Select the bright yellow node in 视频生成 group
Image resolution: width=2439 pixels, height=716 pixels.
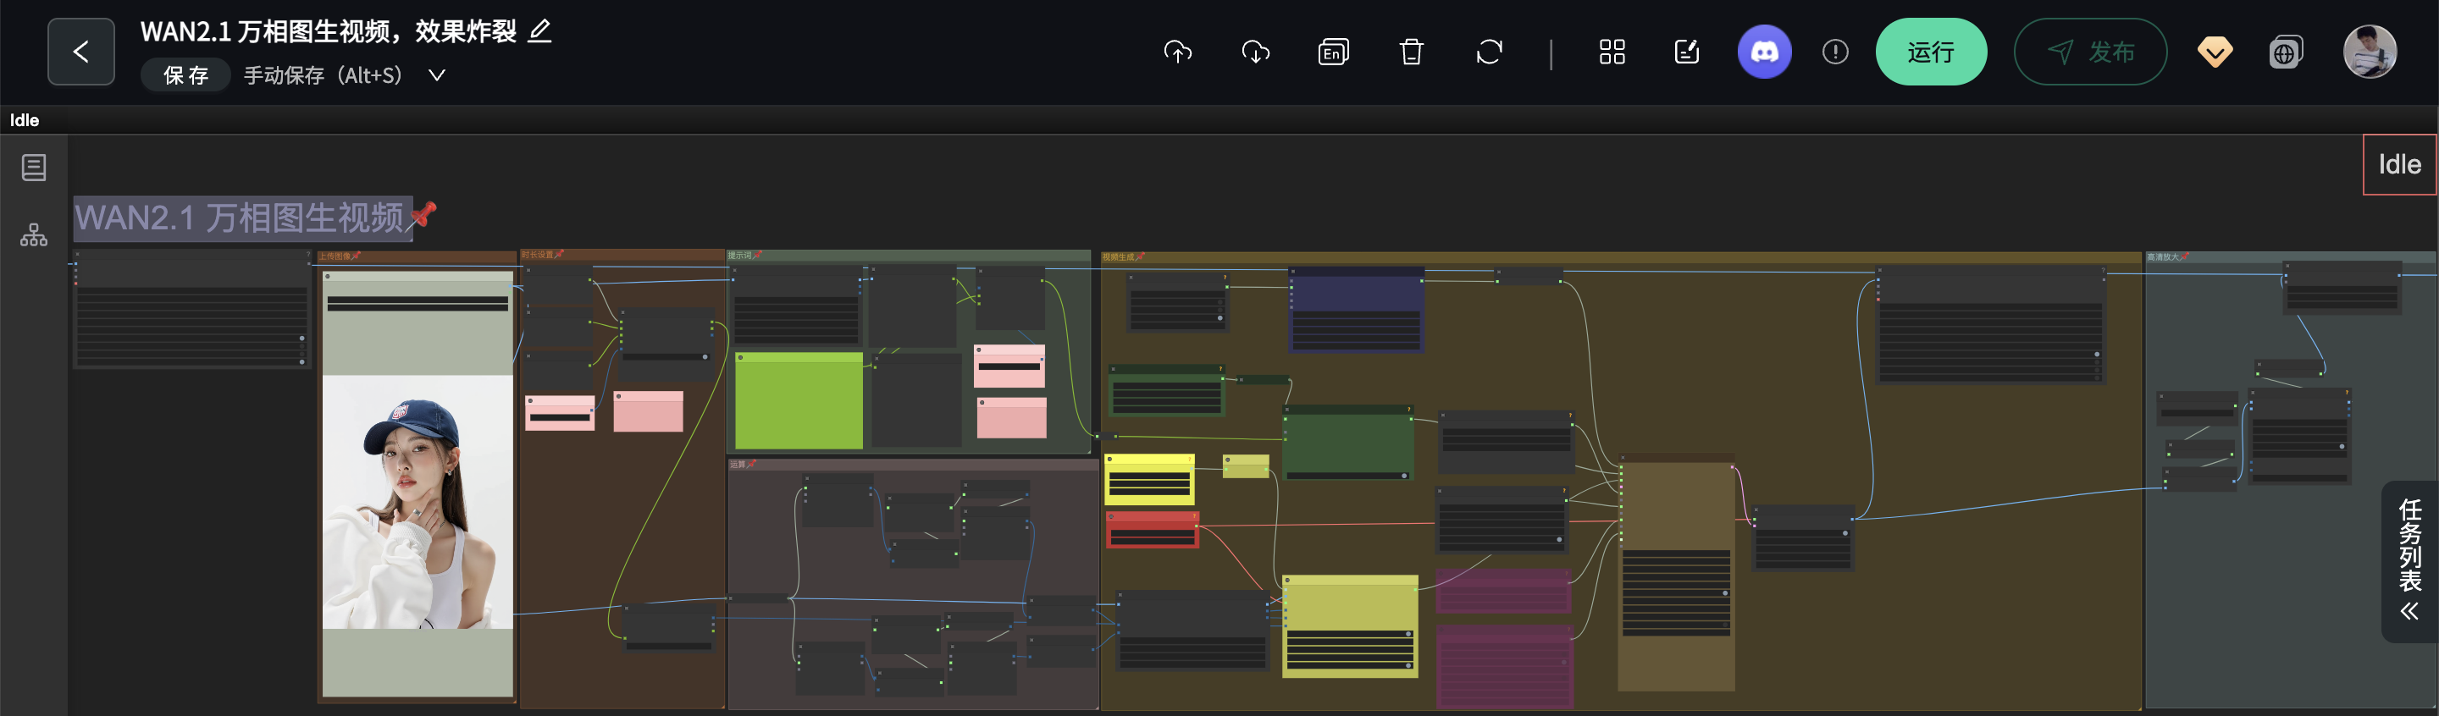point(1149,478)
